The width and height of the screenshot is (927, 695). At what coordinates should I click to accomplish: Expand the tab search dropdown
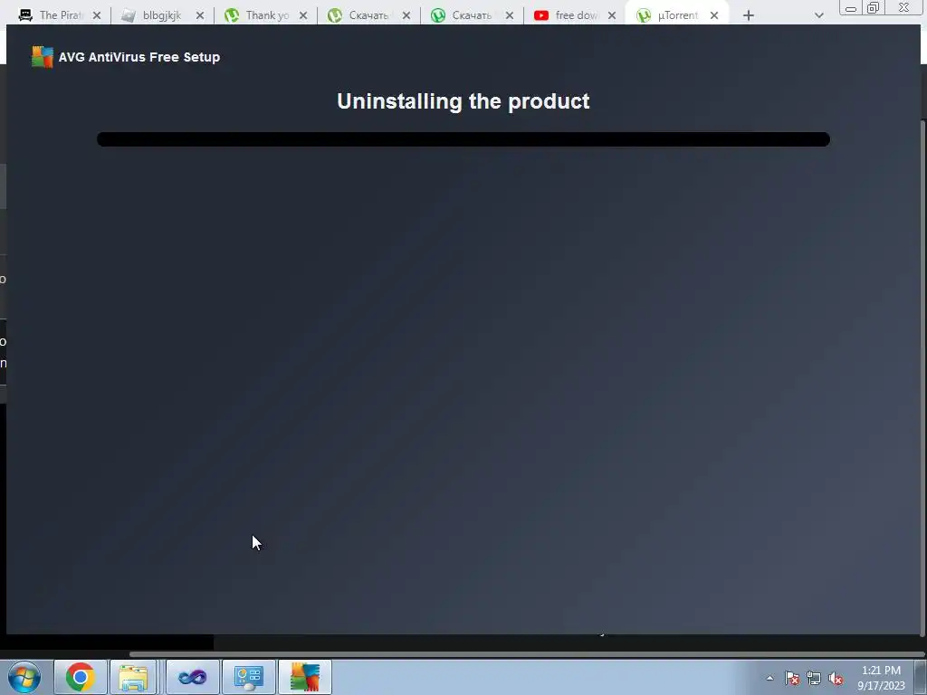[818, 15]
